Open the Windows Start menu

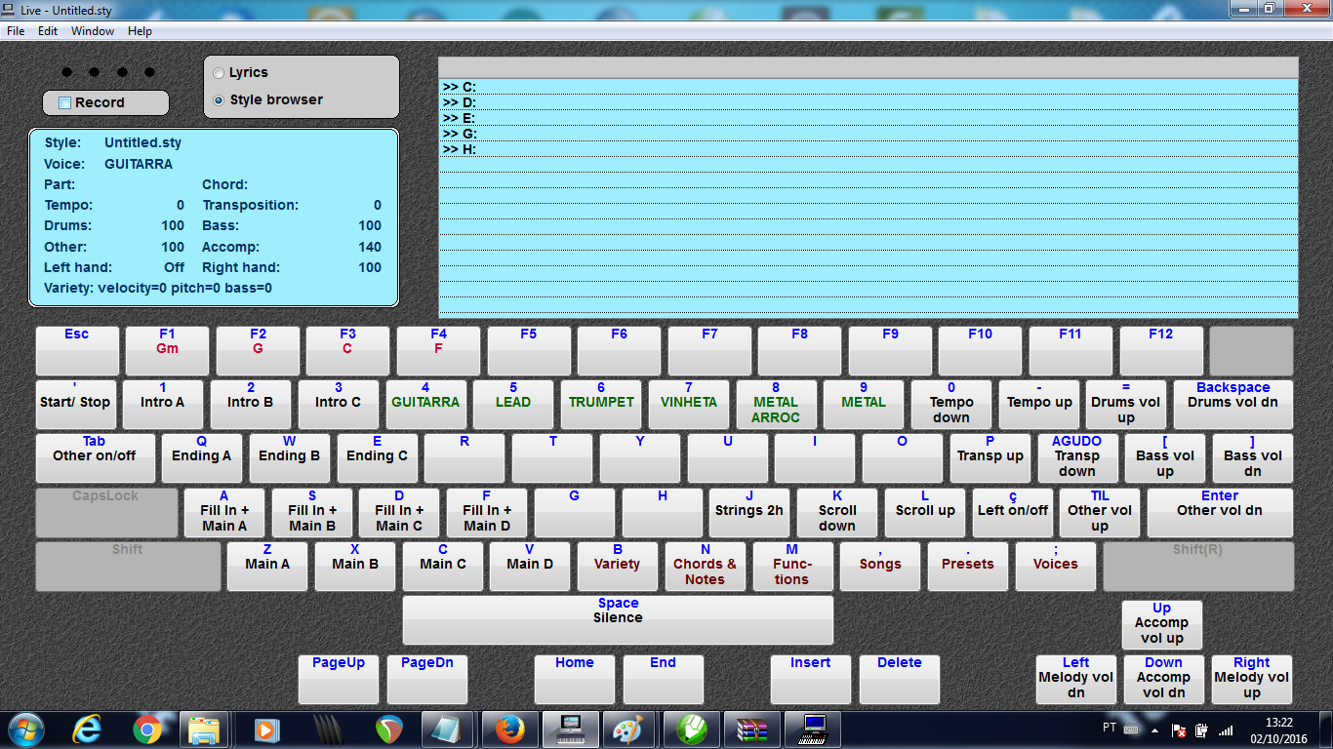[25, 729]
